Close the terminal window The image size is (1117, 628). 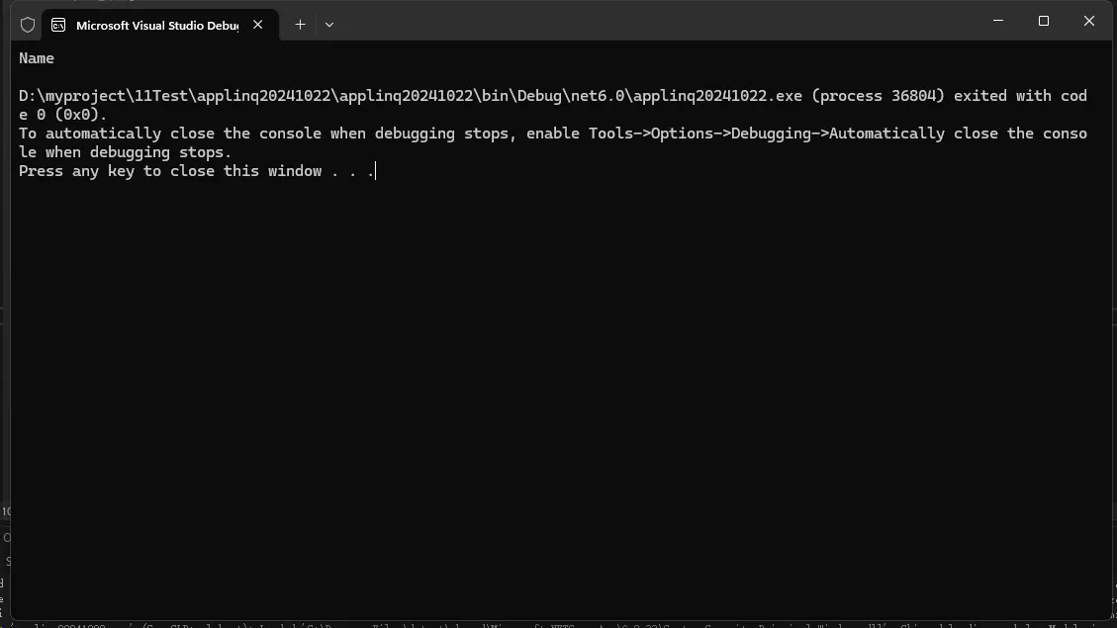coord(1089,21)
